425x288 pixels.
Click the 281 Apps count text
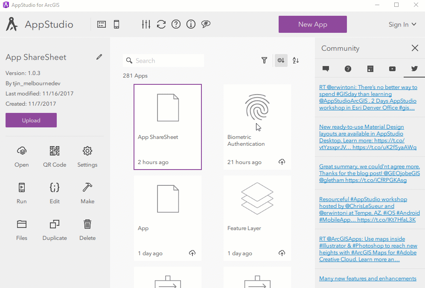[135, 75]
